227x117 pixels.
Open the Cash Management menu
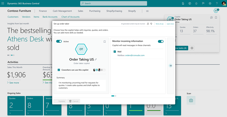(x=62, y=11)
